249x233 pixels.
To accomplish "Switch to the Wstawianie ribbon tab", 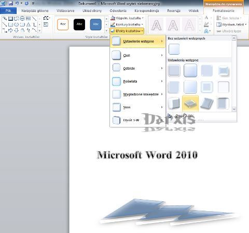I will [x=65, y=11].
